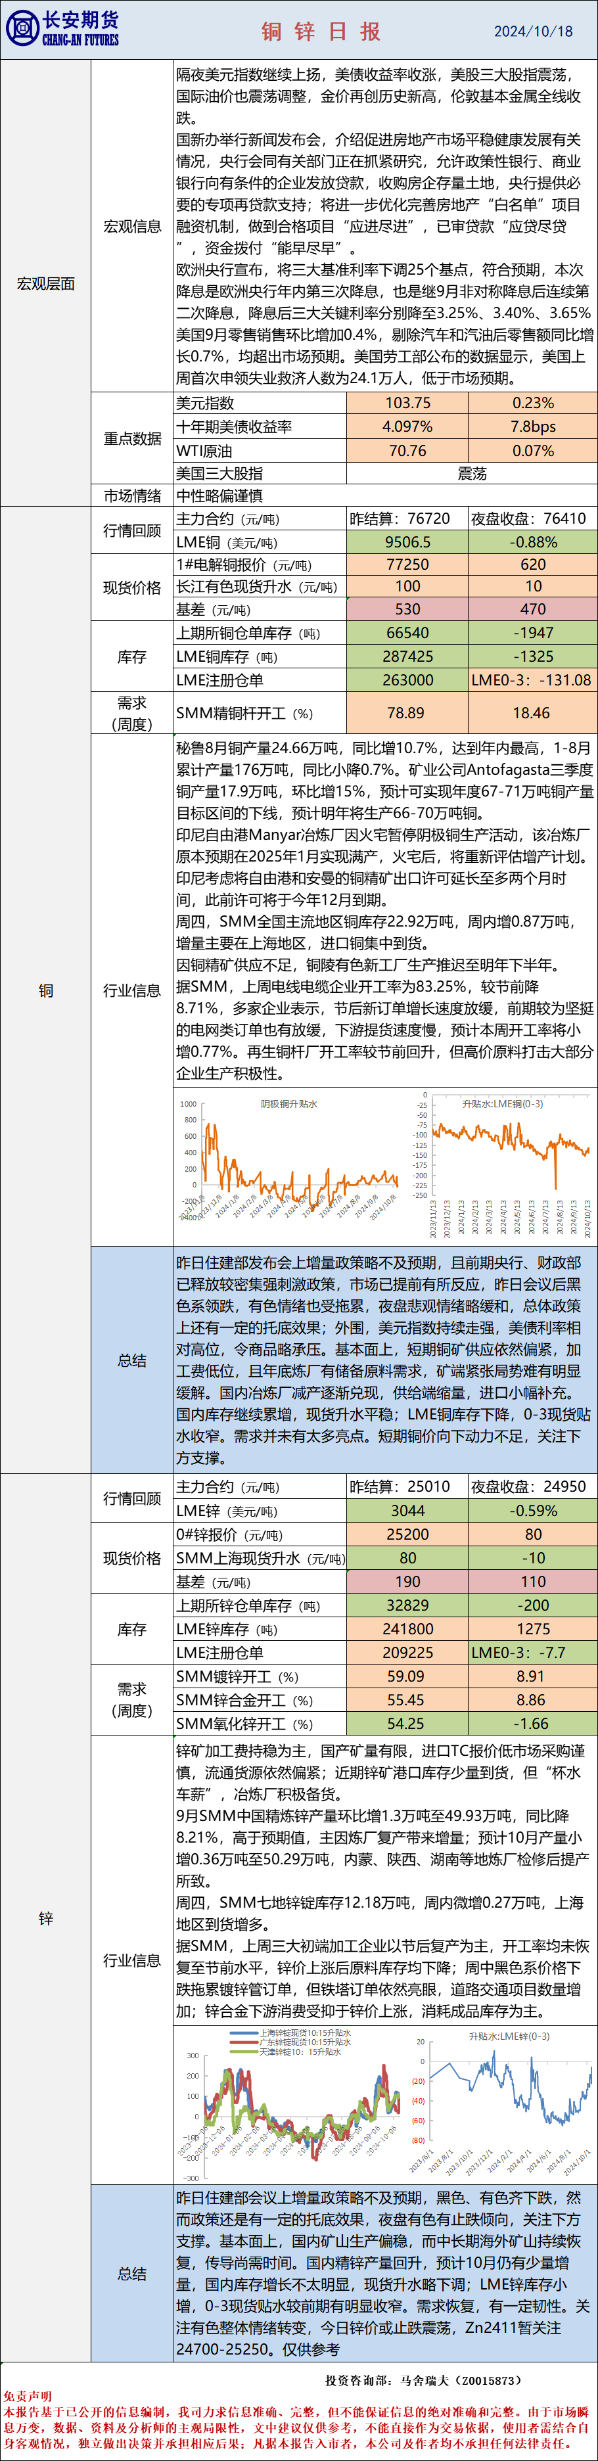
Task: Select the 上期所铜仓单库存 value 66540
Action: pyautogui.click(x=408, y=633)
